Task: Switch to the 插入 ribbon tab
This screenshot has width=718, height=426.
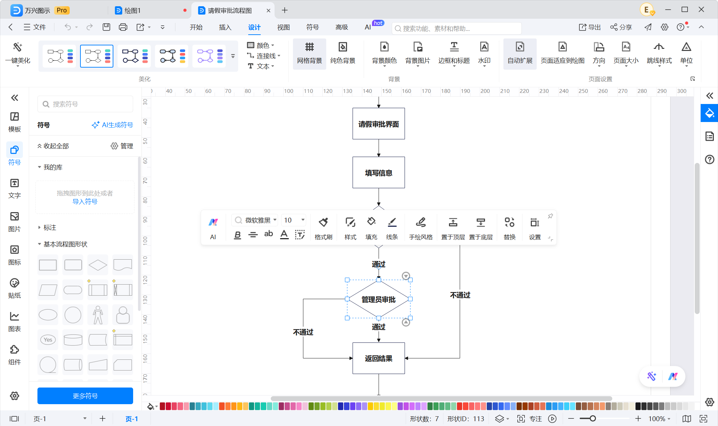Action: tap(225, 27)
